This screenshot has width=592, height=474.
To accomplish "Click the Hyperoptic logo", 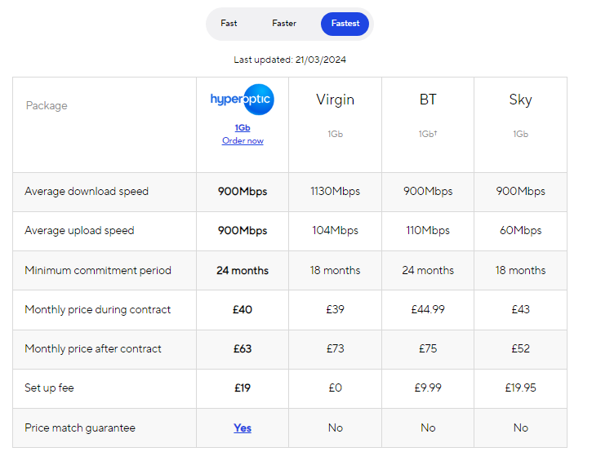I will tap(242, 100).
